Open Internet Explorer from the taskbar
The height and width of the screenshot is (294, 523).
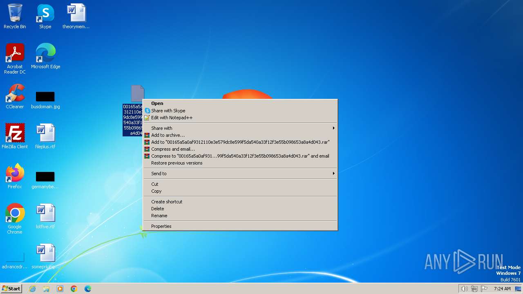(x=32, y=289)
